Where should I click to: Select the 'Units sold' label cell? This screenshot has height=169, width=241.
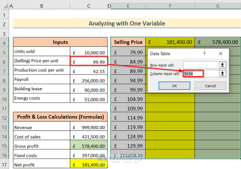pyautogui.click(x=42, y=51)
